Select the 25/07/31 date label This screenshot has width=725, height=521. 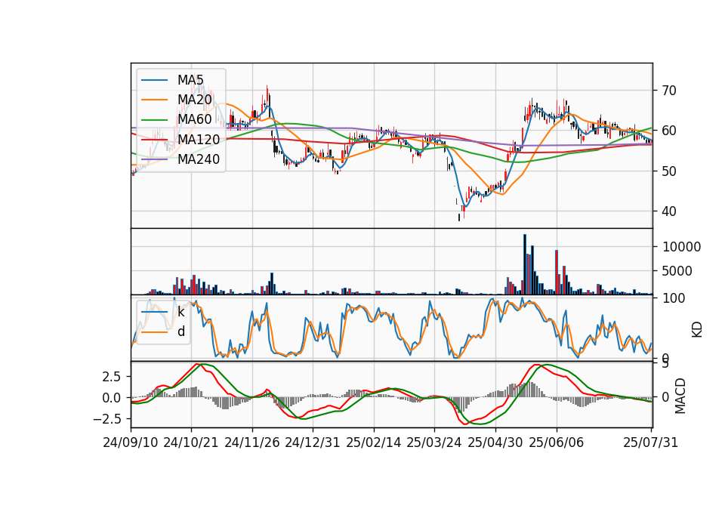coord(650,442)
